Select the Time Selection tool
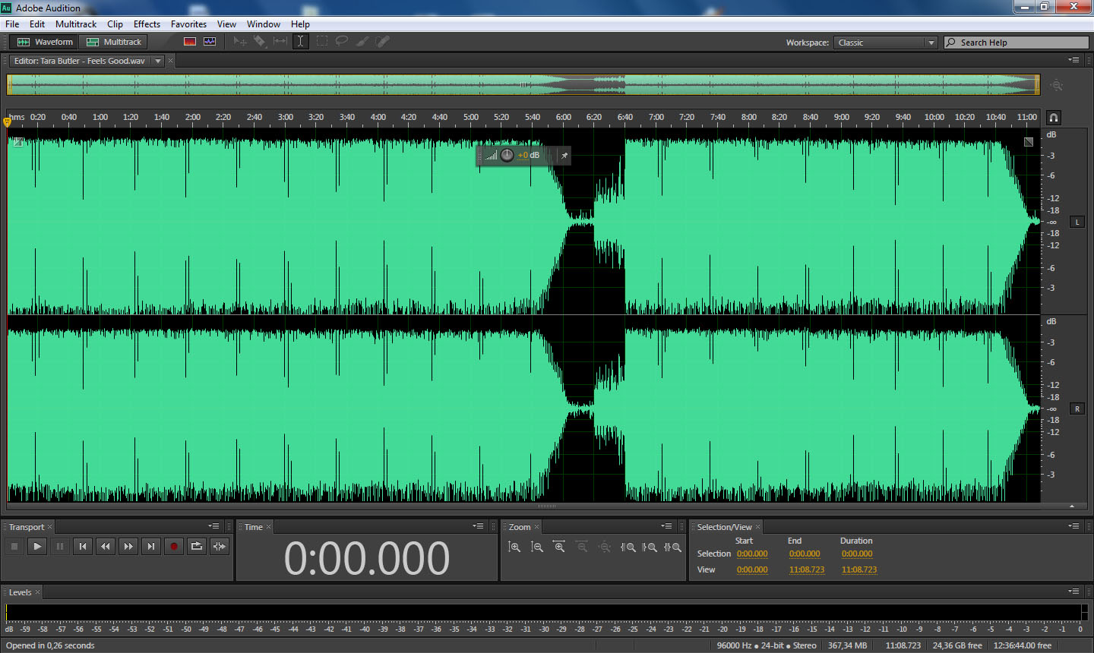 point(300,42)
